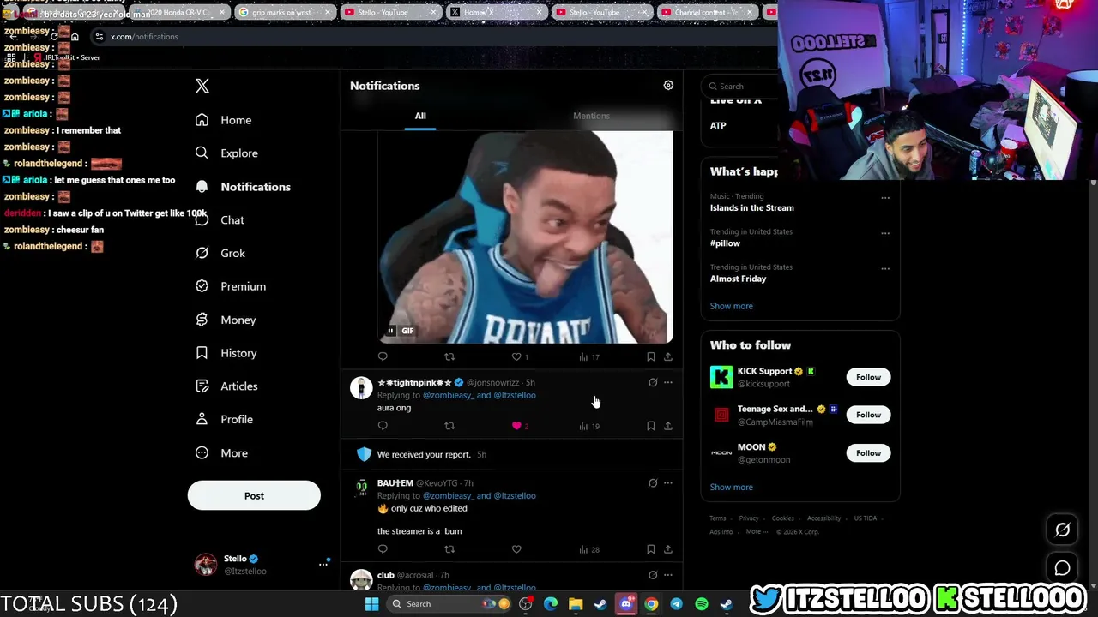This screenshot has width=1098, height=617.
Task: Follow KICK Support
Action: [x=868, y=377]
